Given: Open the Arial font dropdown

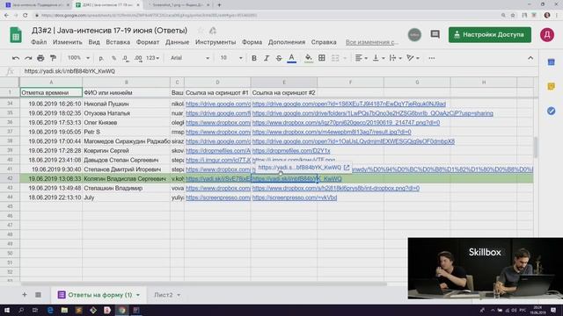Looking at the screenshot, I should tap(190, 58).
